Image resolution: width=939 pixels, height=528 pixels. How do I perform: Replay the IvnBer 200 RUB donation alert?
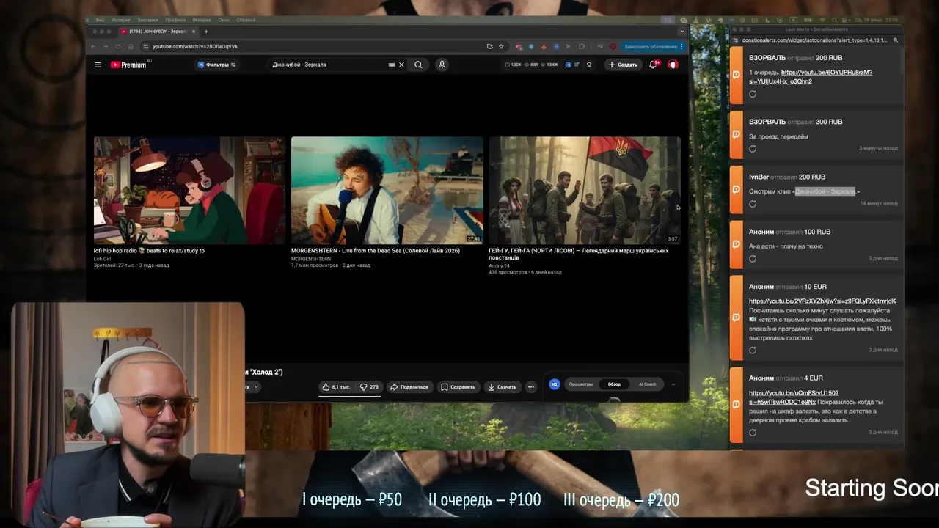(x=753, y=204)
